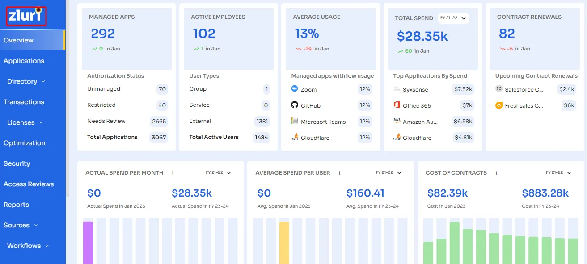Click info icon beside Cost of Contracts
The width and height of the screenshot is (587, 264).
[x=496, y=172]
